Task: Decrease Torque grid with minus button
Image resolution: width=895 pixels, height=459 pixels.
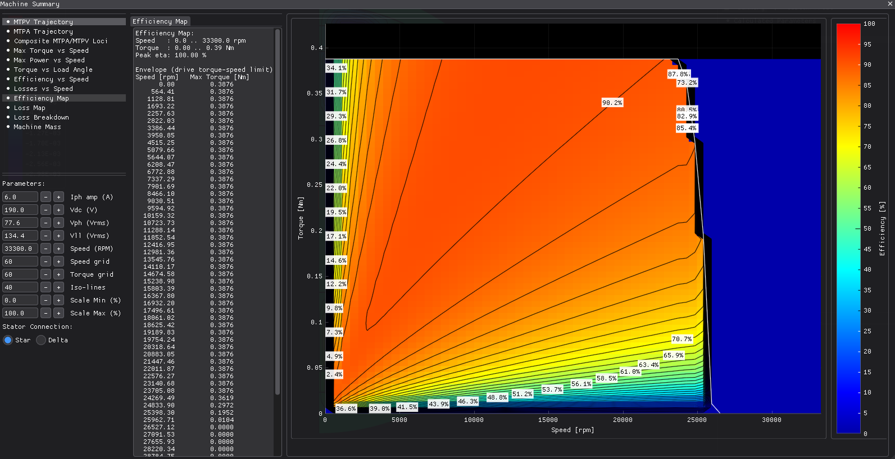Action: click(x=46, y=274)
